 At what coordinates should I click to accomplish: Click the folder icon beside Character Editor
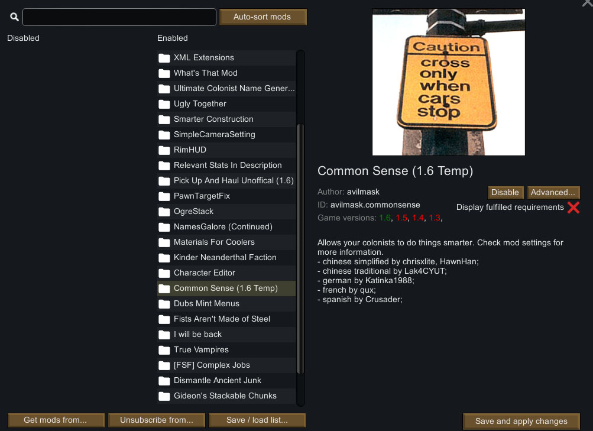164,273
